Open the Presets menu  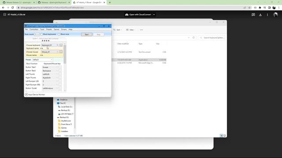(x=49, y=29)
